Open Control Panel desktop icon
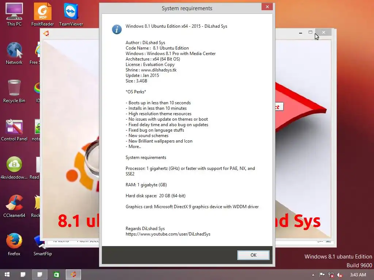374x280 pixels. point(14,130)
